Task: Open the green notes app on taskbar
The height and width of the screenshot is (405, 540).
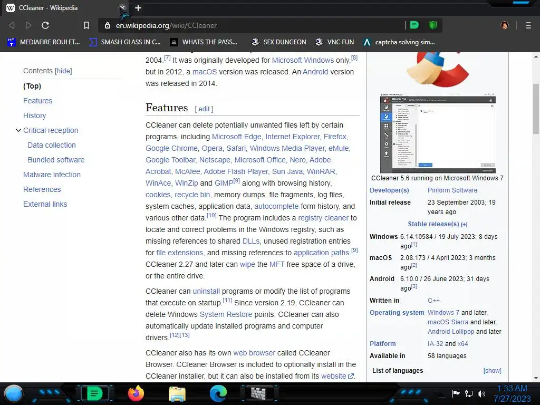Action: click(x=94, y=393)
